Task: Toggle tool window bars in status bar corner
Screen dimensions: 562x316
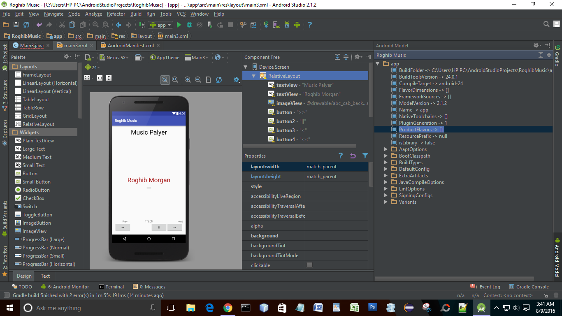Action: 6,295
